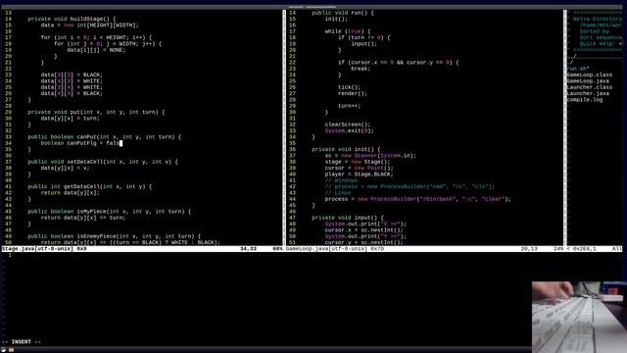
Task: Click the 'data[4][4] = BLACK;' line
Action: click(x=72, y=93)
